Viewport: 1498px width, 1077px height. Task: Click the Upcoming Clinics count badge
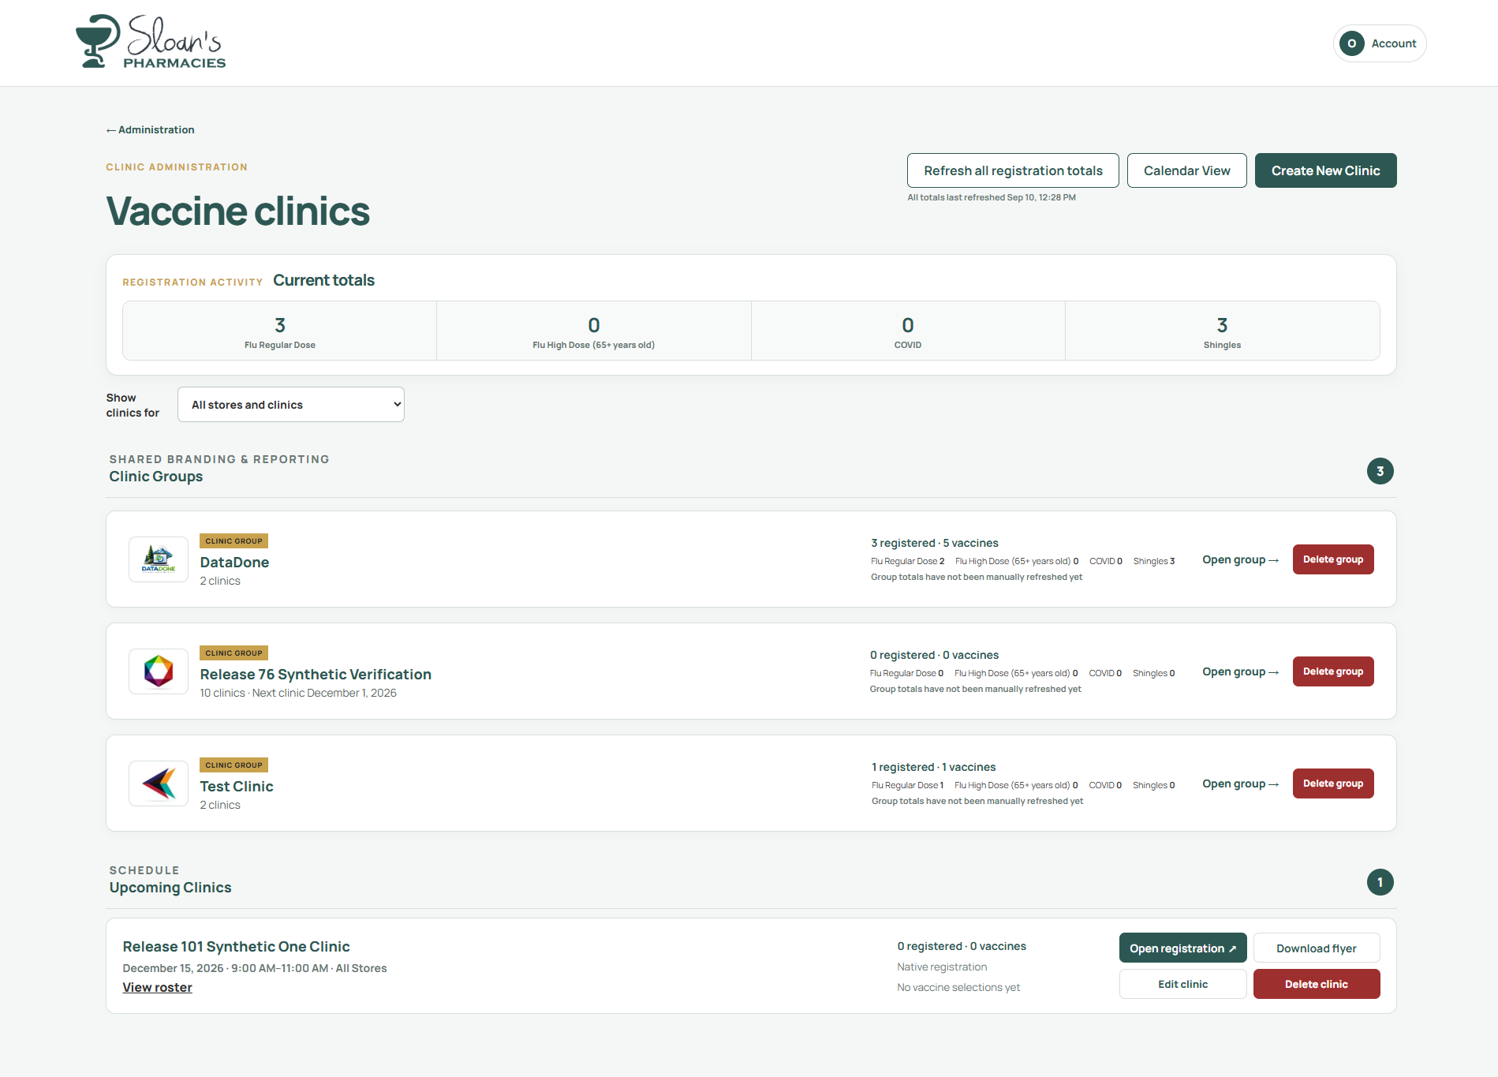click(x=1380, y=882)
